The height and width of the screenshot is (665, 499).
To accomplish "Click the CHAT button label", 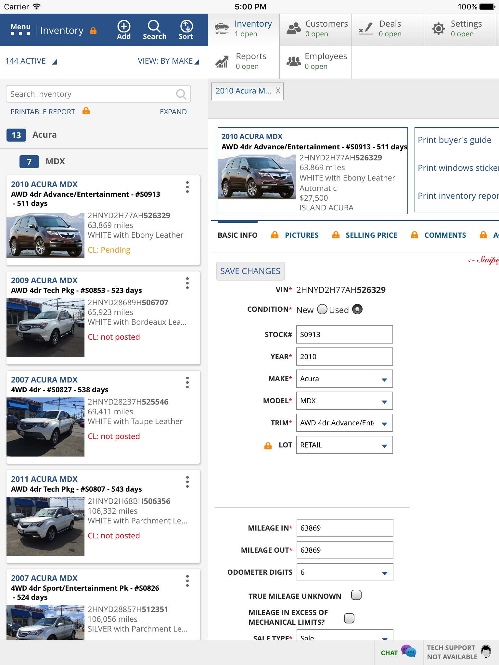I will coord(389,653).
